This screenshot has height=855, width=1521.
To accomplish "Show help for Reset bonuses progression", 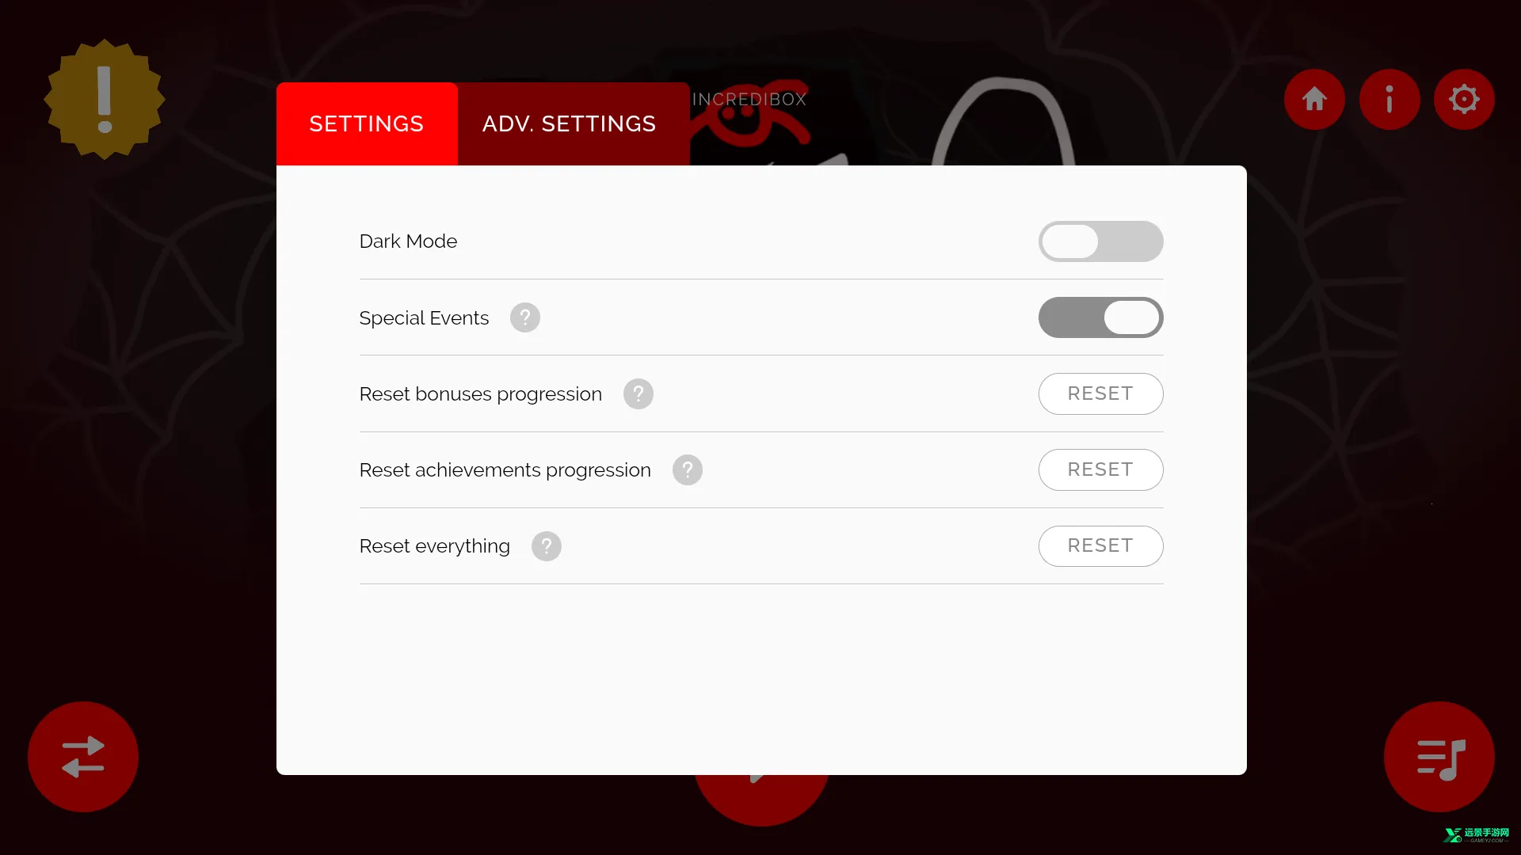I will [639, 393].
